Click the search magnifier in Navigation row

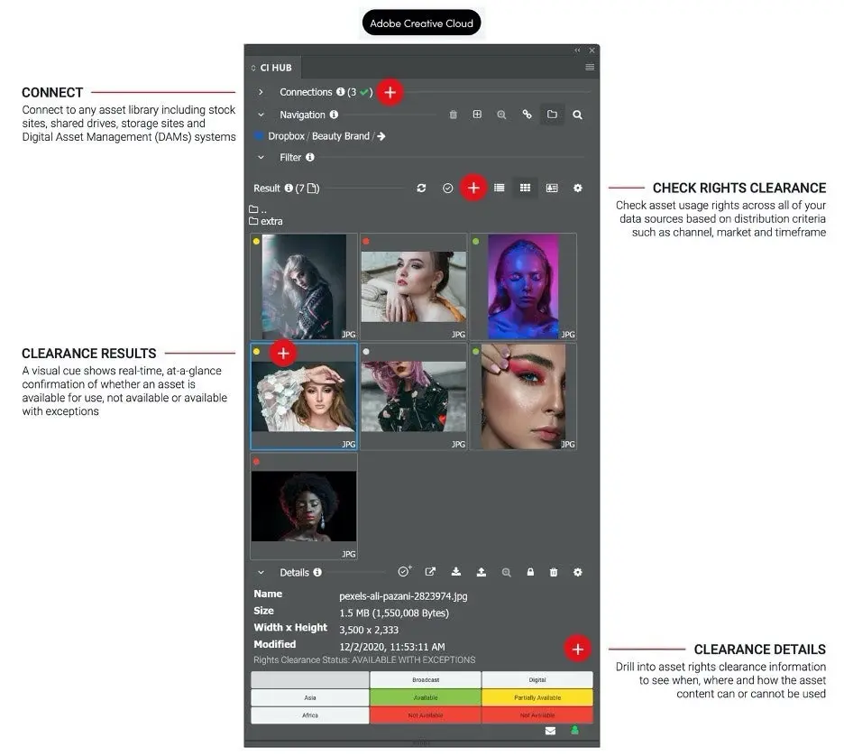(x=577, y=115)
